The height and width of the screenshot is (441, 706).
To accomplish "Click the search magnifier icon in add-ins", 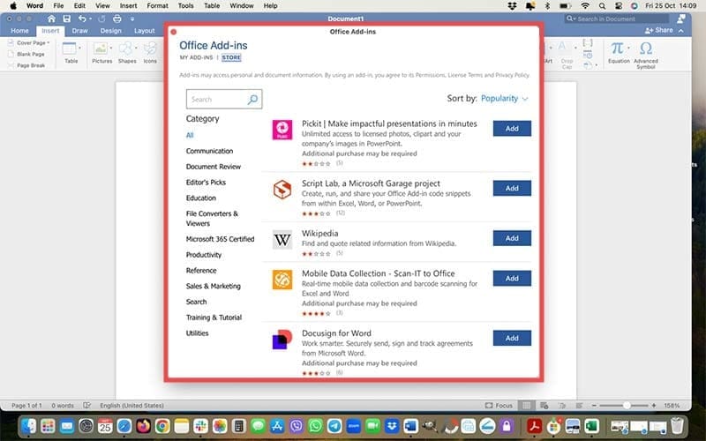I will click(x=252, y=100).
